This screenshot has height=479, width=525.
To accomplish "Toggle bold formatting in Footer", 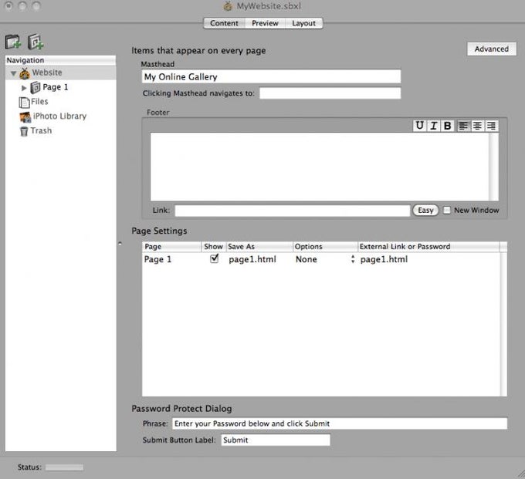I will pos(447,126).
